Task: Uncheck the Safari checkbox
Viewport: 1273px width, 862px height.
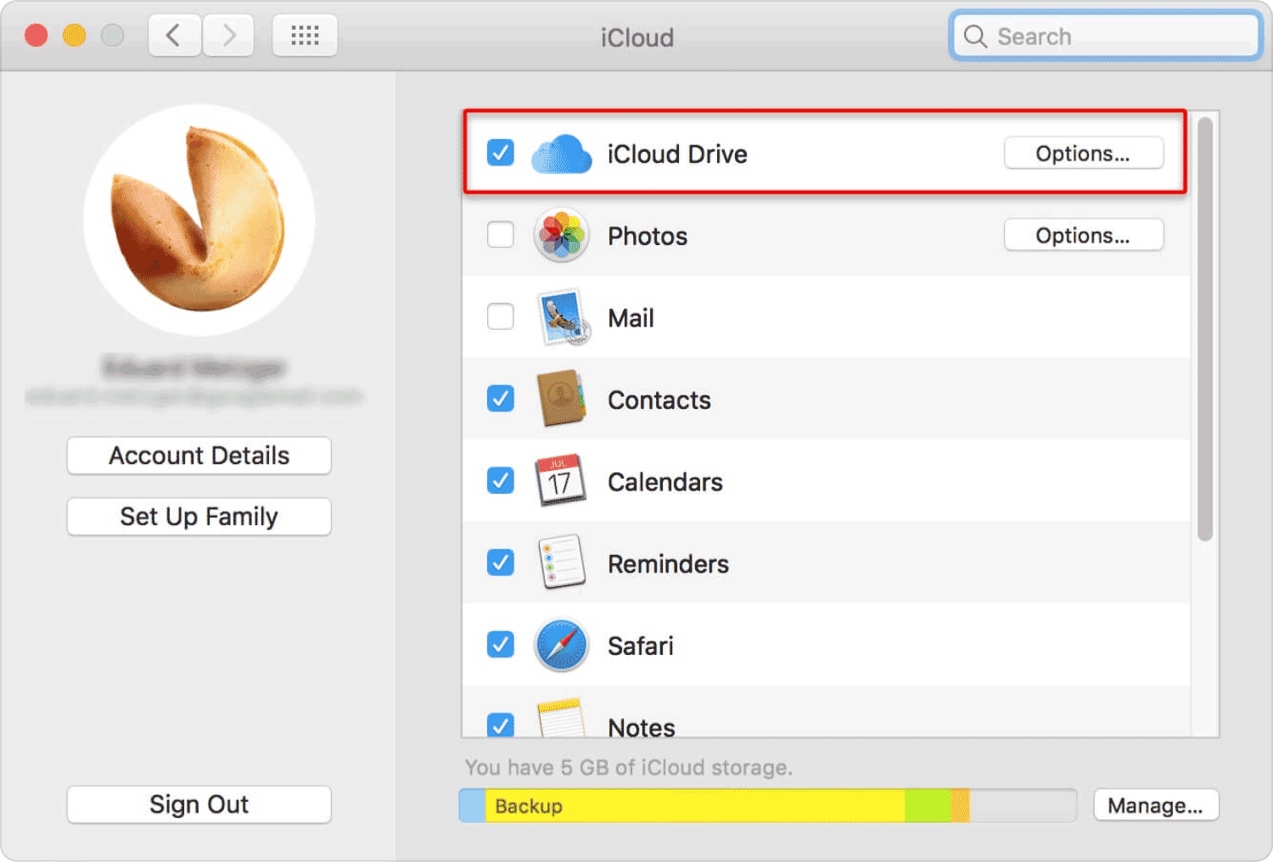Action: pyautogui.click(x=501, y=645)
